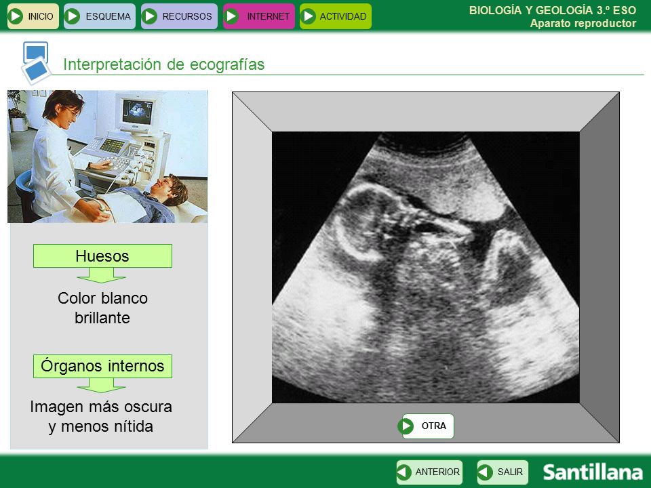Viewport: 651px width, 488px height.
Task: Click the ultrasound scan image
Action: pyautogui.click(x=426, y=267)
